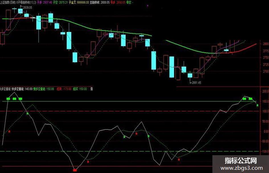Viewport: 269px width, 173px height.
Task: Click the 快多空量能 value 140.89
Action: click(x=28, y=89)
